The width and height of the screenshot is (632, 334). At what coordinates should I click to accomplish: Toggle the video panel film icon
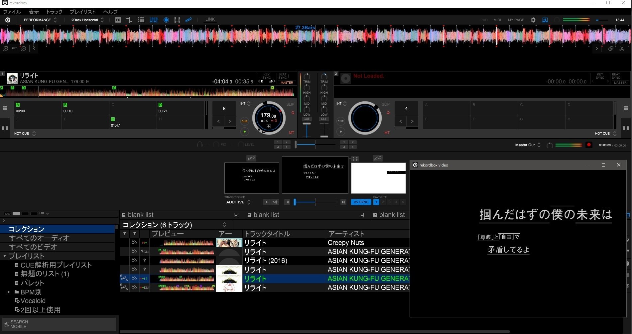[x=177, y=20]
